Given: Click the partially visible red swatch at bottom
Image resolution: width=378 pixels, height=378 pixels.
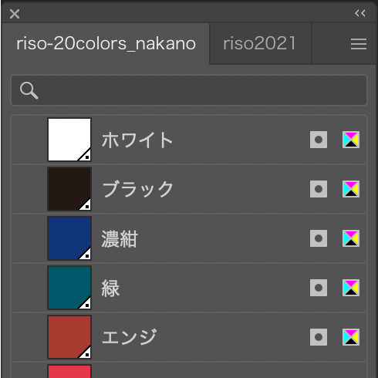Looking at the screenshot, I should 69,371.
